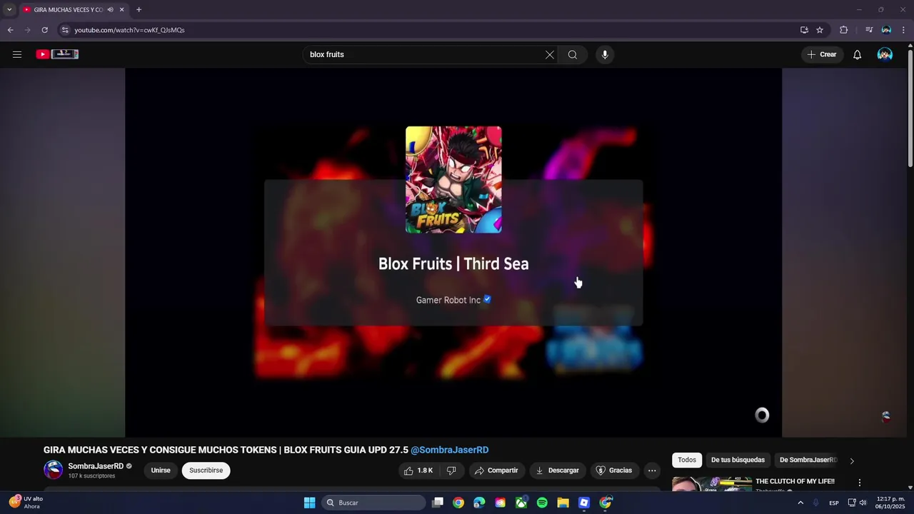Image resolution: width=914 pixels, height=514 pixels.
Task: Run search with the magnifier button
Action: coord(573,54)
